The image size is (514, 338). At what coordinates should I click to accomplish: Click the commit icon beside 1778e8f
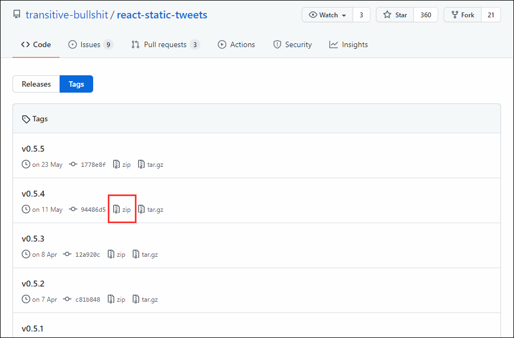coord(73,164)
